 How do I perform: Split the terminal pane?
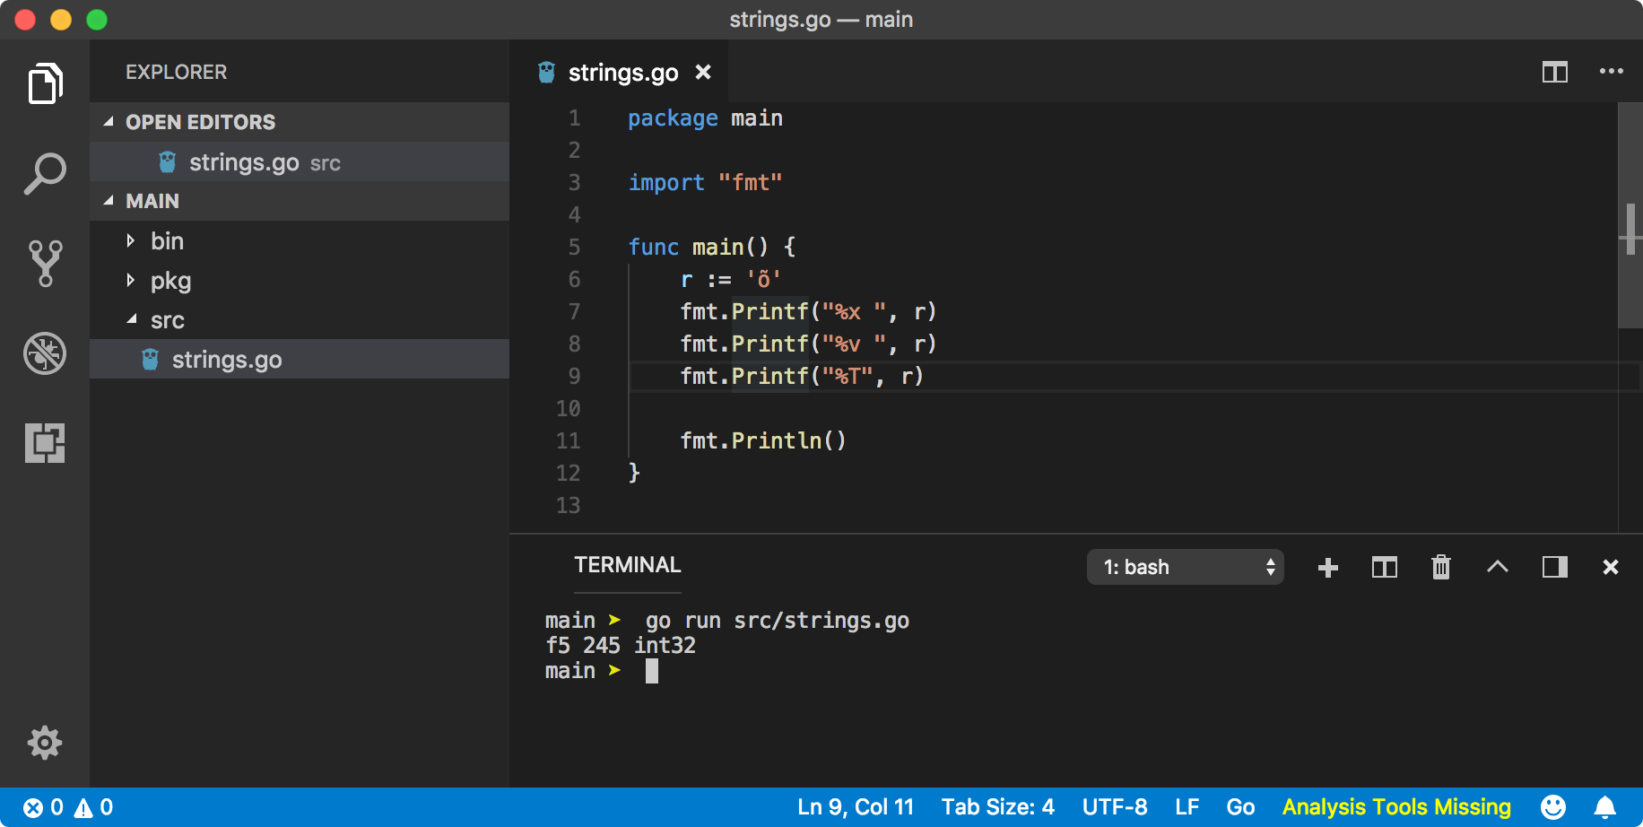(x=1385, y=567)
